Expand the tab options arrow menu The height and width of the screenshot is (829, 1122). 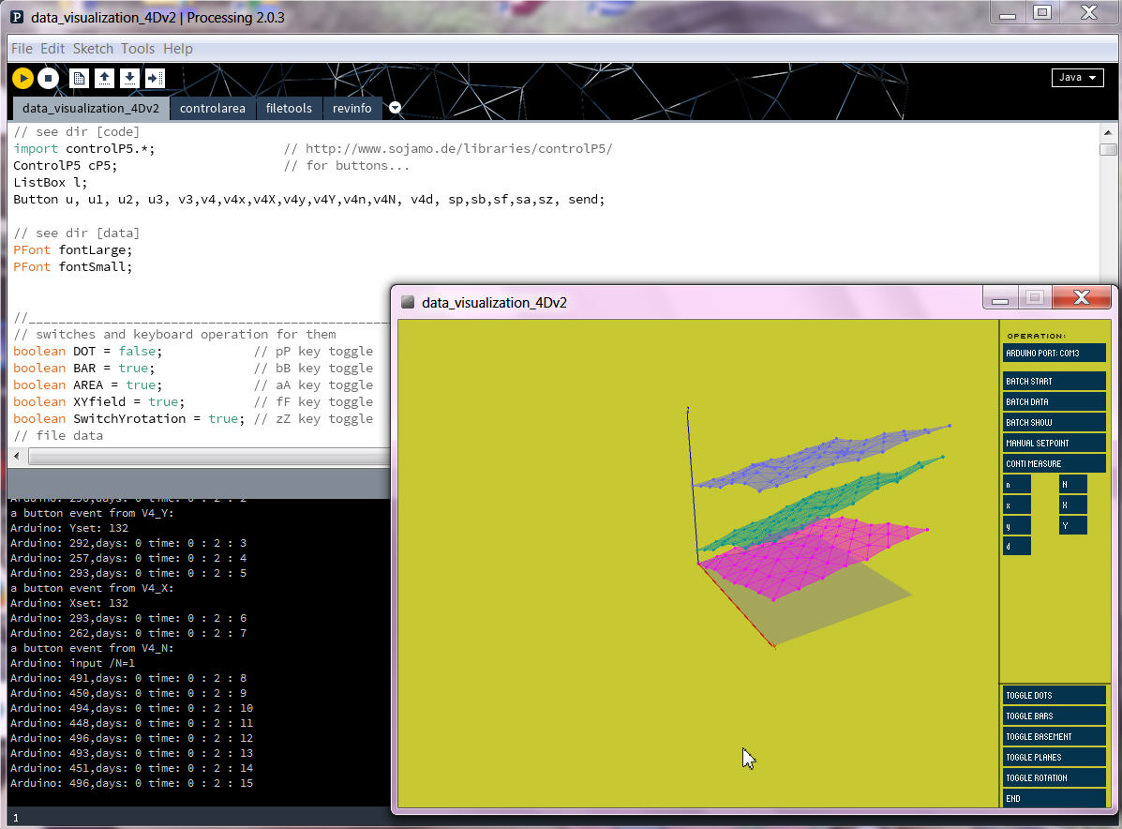coord(395,108)
